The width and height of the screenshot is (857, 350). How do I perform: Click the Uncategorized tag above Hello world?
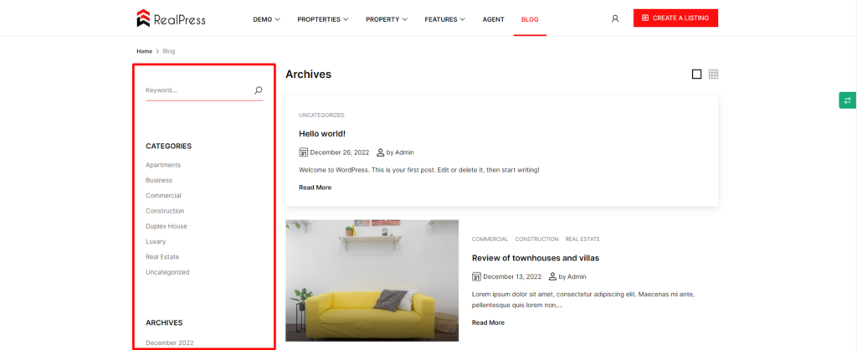[321, 116]
